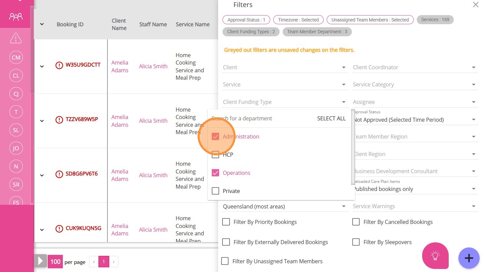Screen dimensions: 486x272
Task: Click the gray play arrow near pagination
Action: 41,261
